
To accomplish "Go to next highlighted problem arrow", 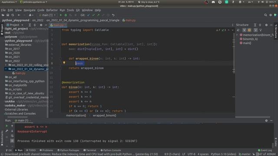I will (x=232, y=30).
